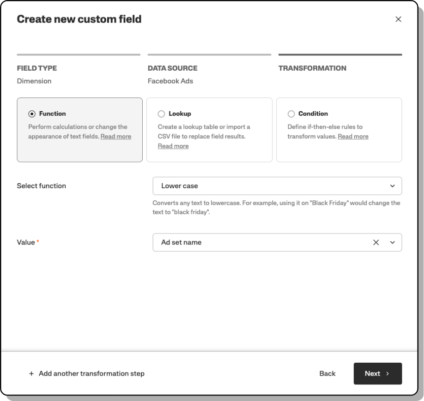Open the Select function dropdown
Image resolution: width=424 pixels, height=401 pixels.
(x=277, y=186)
